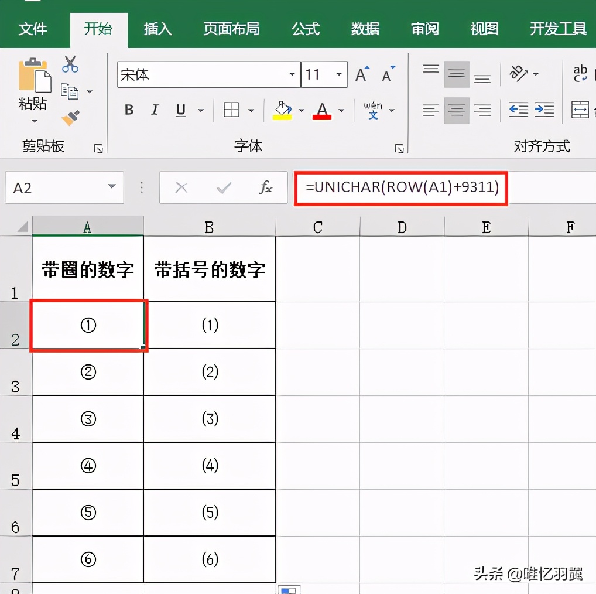The image size is (596, 594).
Task: Apply yellow fill color bucket
Action: tap(282, 110)
